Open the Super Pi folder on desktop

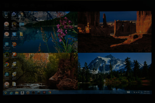tap(14, 85)
